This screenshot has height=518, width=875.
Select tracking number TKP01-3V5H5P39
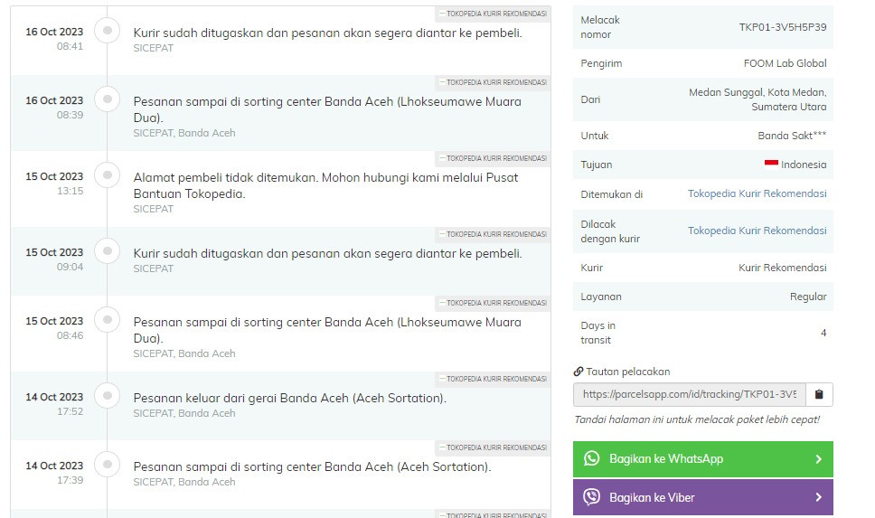click(783, 27)
